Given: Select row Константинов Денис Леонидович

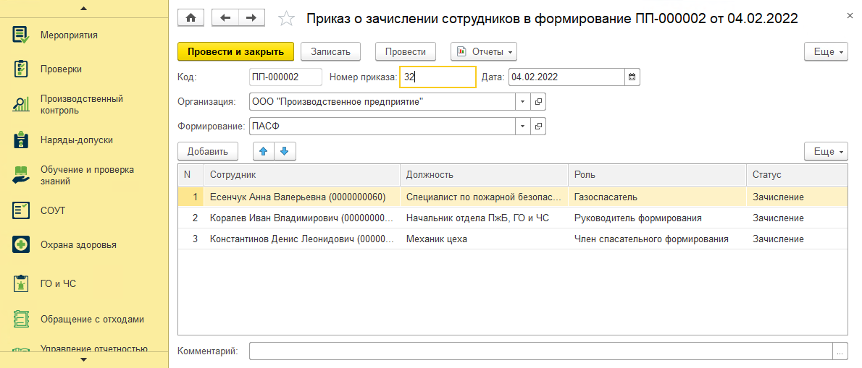Looking at the screenshot, I should pos(512,239).
